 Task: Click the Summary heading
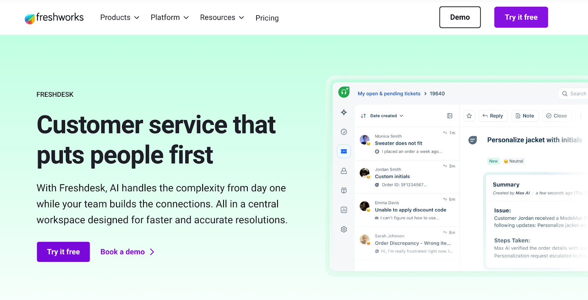click(506, 185)
